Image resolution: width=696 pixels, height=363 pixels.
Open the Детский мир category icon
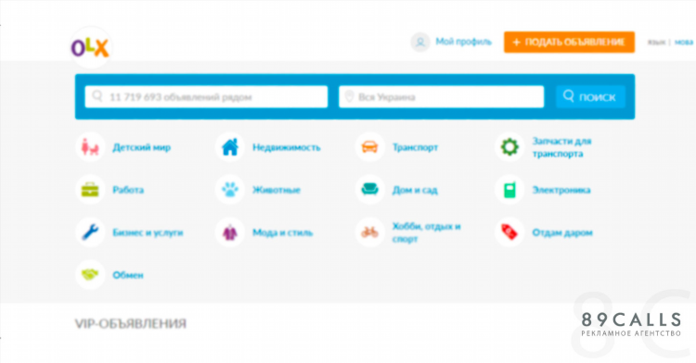pyautogui.click(x=90, y=147)
